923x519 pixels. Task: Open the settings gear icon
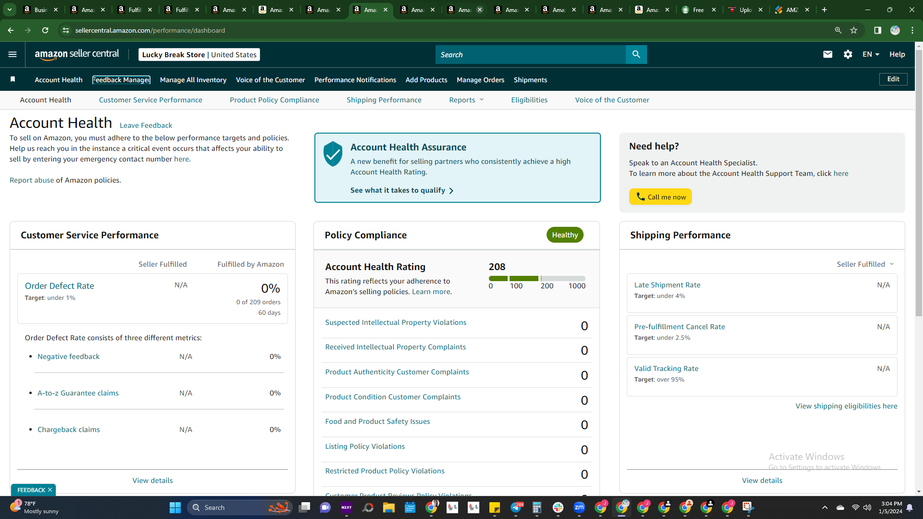(x=848, y=54)
